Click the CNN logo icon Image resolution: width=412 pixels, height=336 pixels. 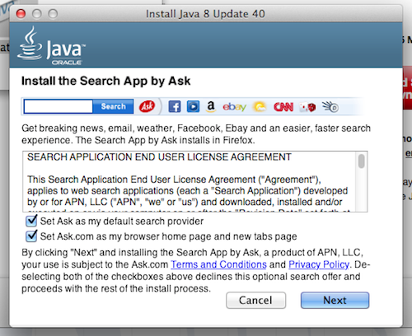coord(283,107)
